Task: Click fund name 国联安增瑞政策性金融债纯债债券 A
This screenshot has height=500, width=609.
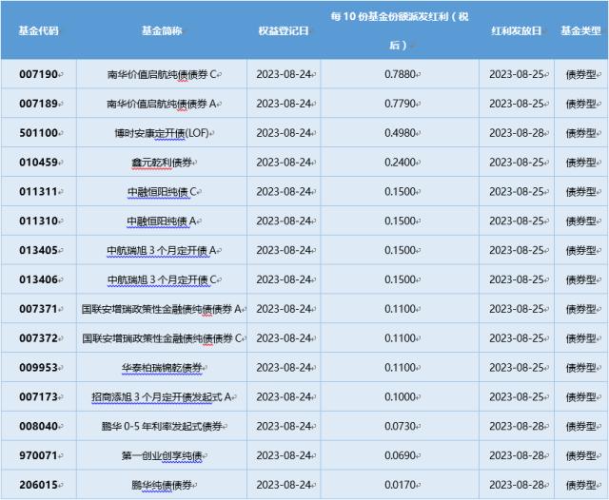Action: coord(162,309)
